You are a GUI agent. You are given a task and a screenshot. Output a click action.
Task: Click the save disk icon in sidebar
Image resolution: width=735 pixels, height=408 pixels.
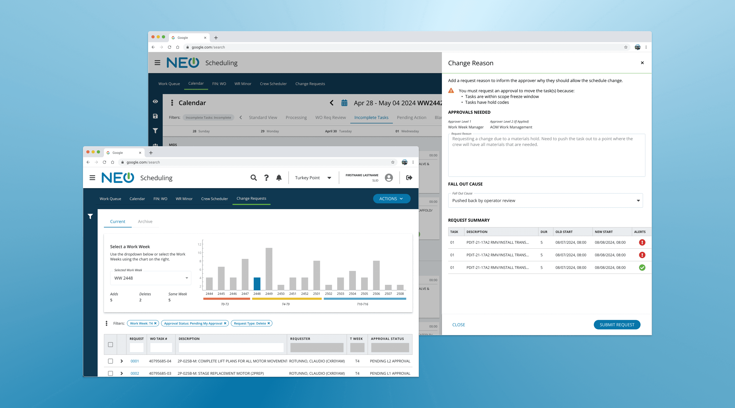coord(155,116)
